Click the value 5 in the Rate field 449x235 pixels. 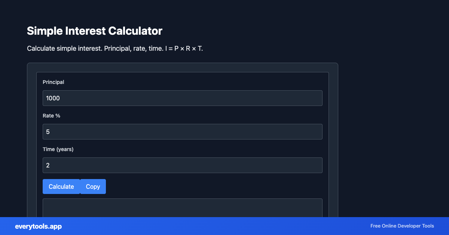(x=48, y=131)
